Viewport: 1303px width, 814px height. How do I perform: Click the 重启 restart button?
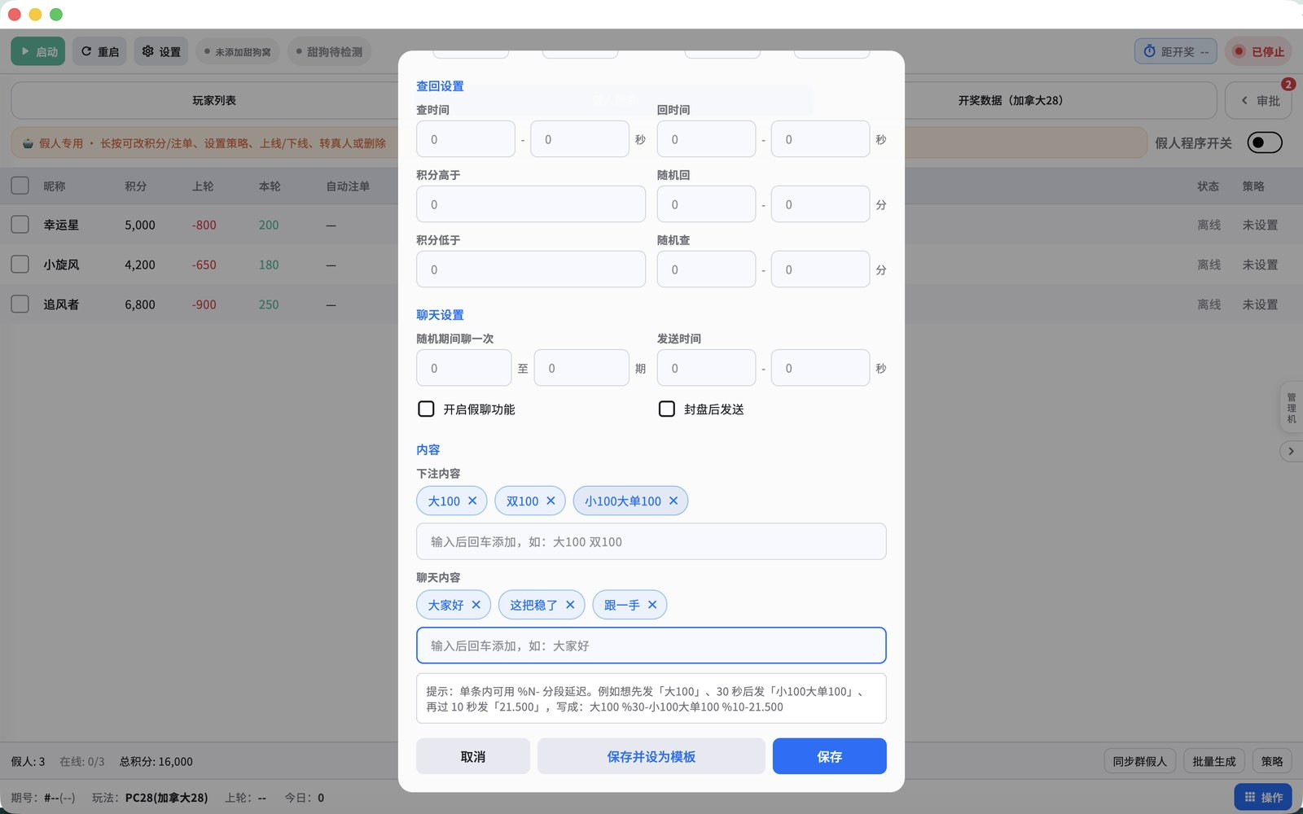point(99,51)
